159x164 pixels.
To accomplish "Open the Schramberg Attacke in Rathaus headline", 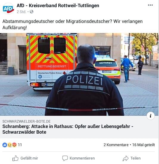I will (x=68, y=129).
